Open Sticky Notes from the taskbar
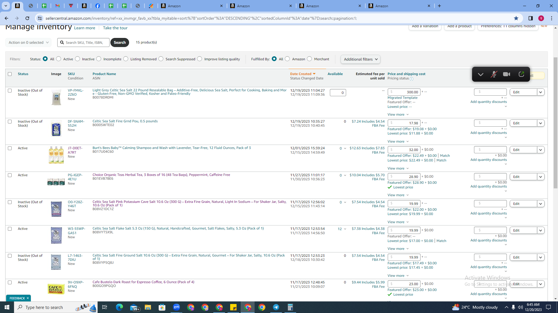The width and height of the screenshot is (558, 313). tap(233, 307)
